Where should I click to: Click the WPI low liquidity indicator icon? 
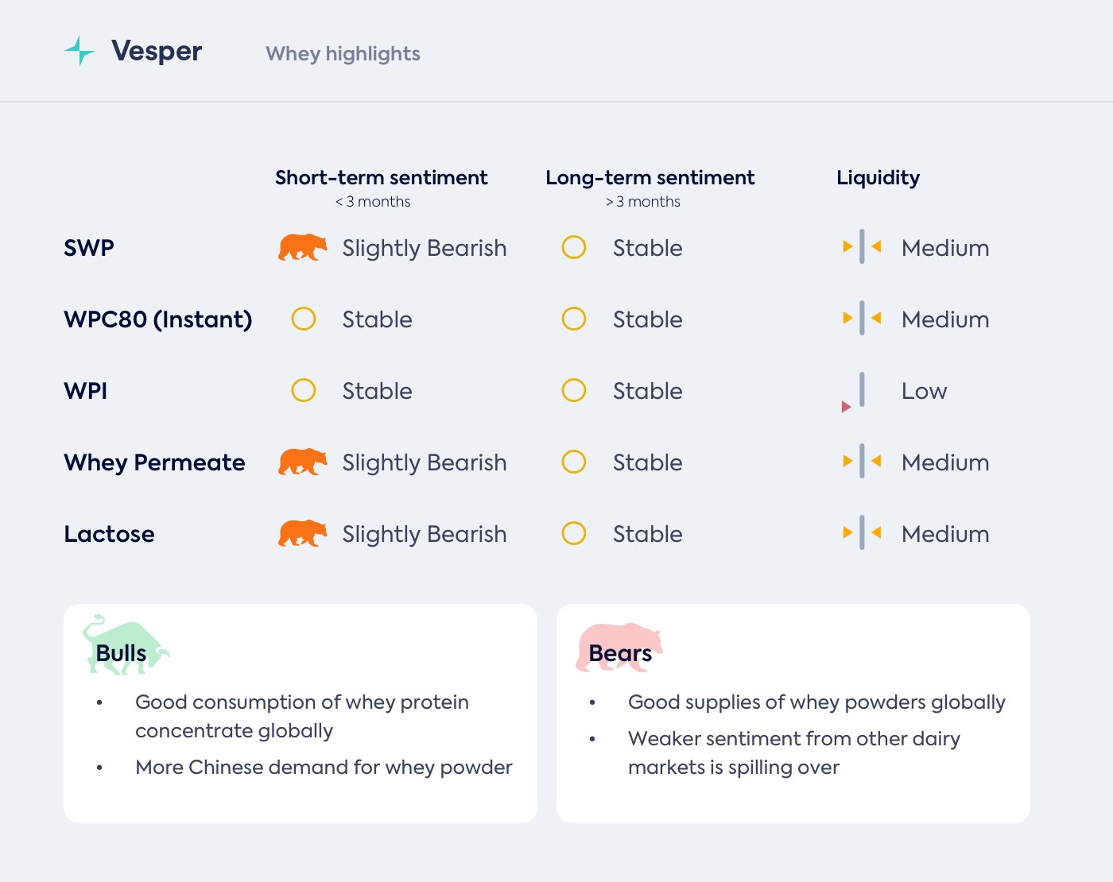(857, 393)
